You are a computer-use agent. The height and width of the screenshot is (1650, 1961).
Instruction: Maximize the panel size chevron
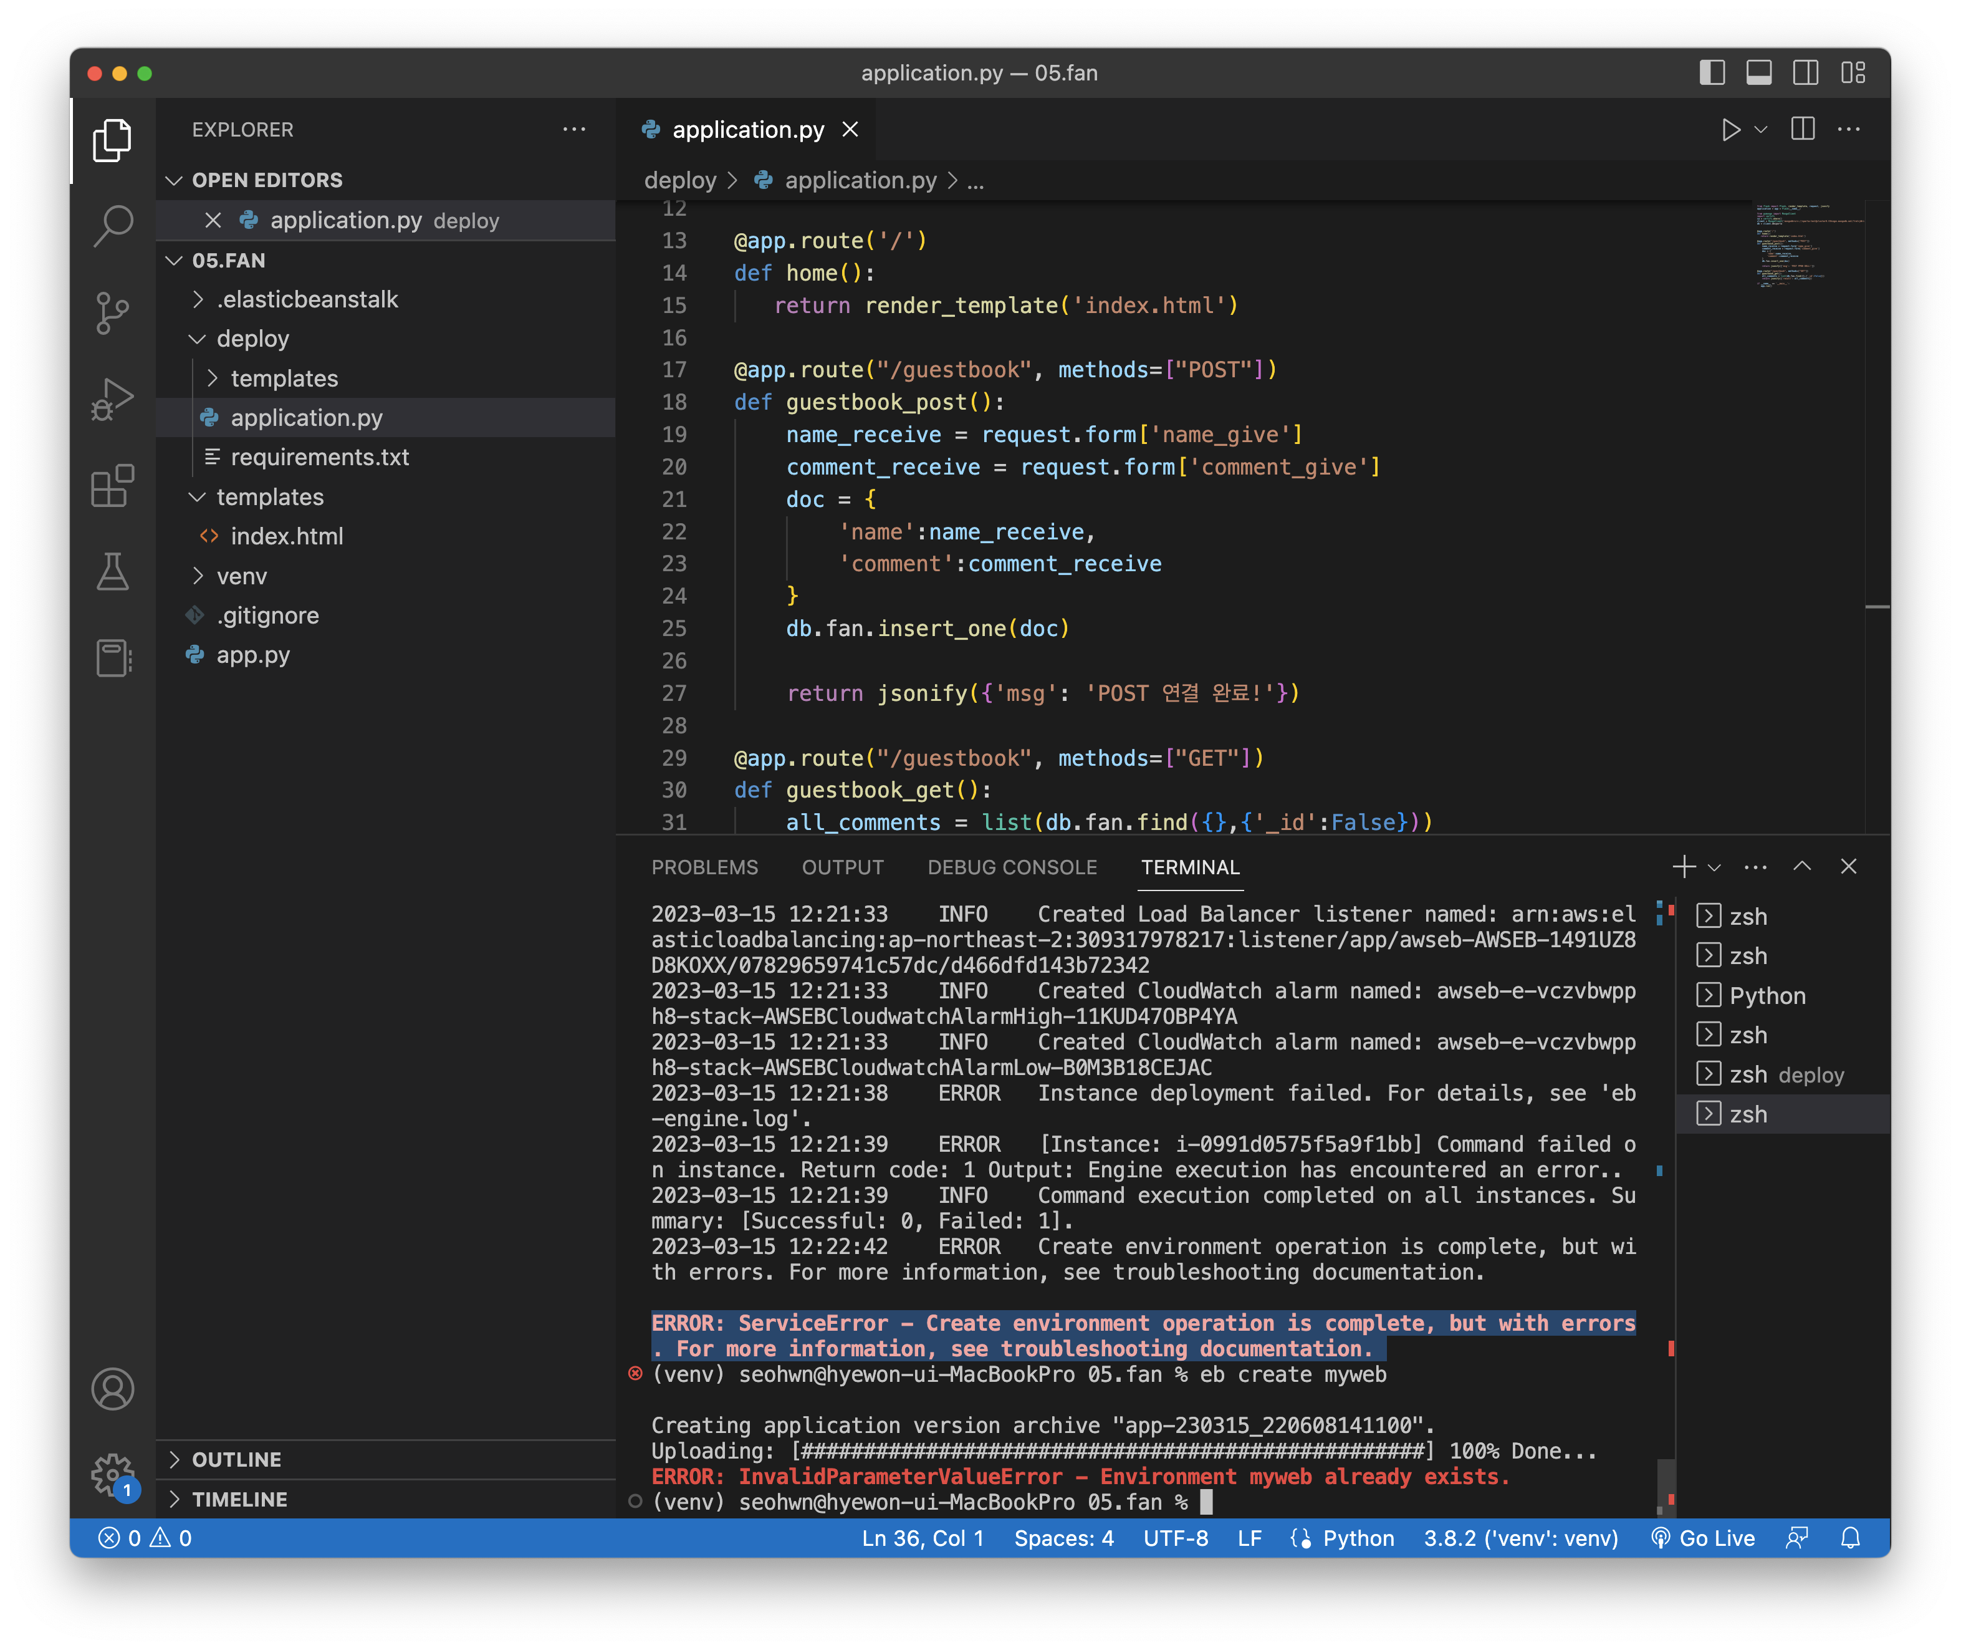pyautogui.click(x=1802, y=867)
